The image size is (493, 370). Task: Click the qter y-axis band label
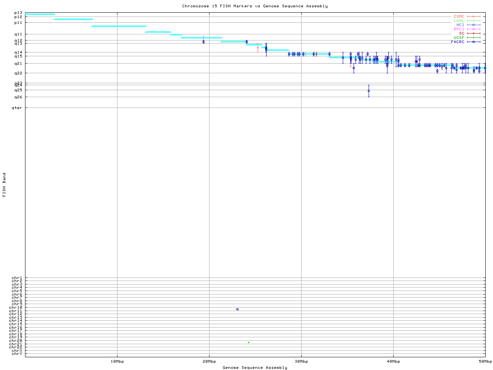[x=17, y=108]
